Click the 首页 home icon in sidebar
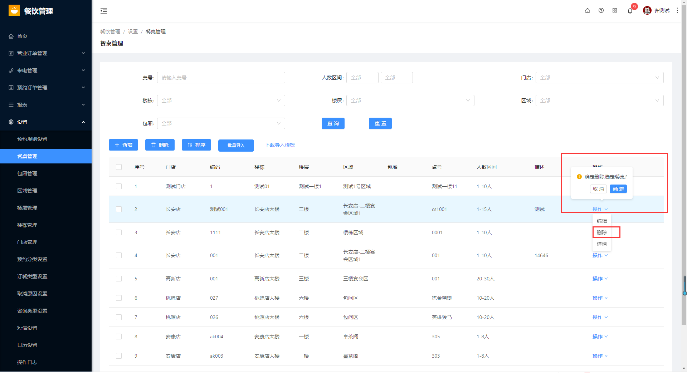Viewport: 687px width, 373px height. pos(11,36)
